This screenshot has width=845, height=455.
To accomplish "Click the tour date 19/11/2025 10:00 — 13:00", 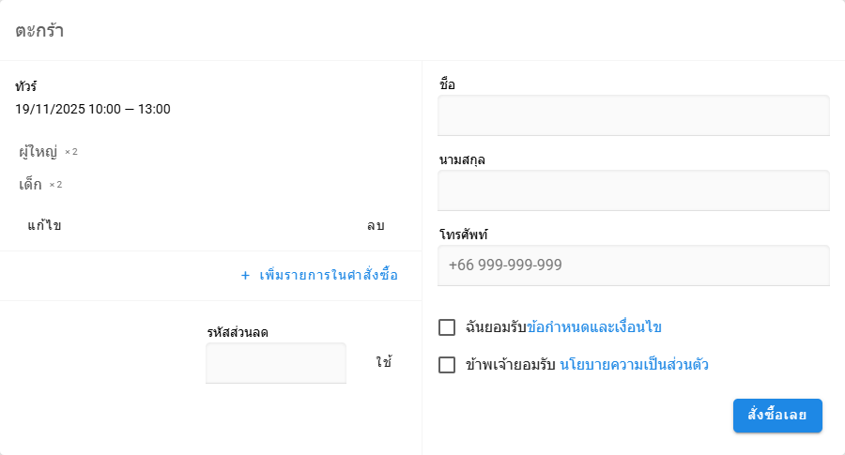I will [x=93, y=109].
